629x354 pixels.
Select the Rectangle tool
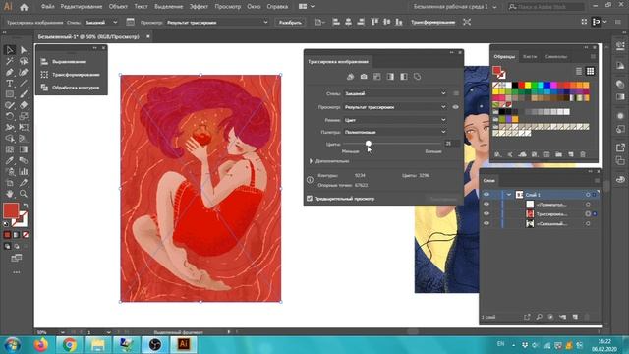10,94
